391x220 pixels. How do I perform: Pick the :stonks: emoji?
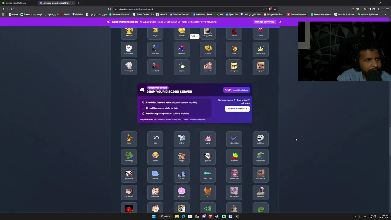(155, 50)
